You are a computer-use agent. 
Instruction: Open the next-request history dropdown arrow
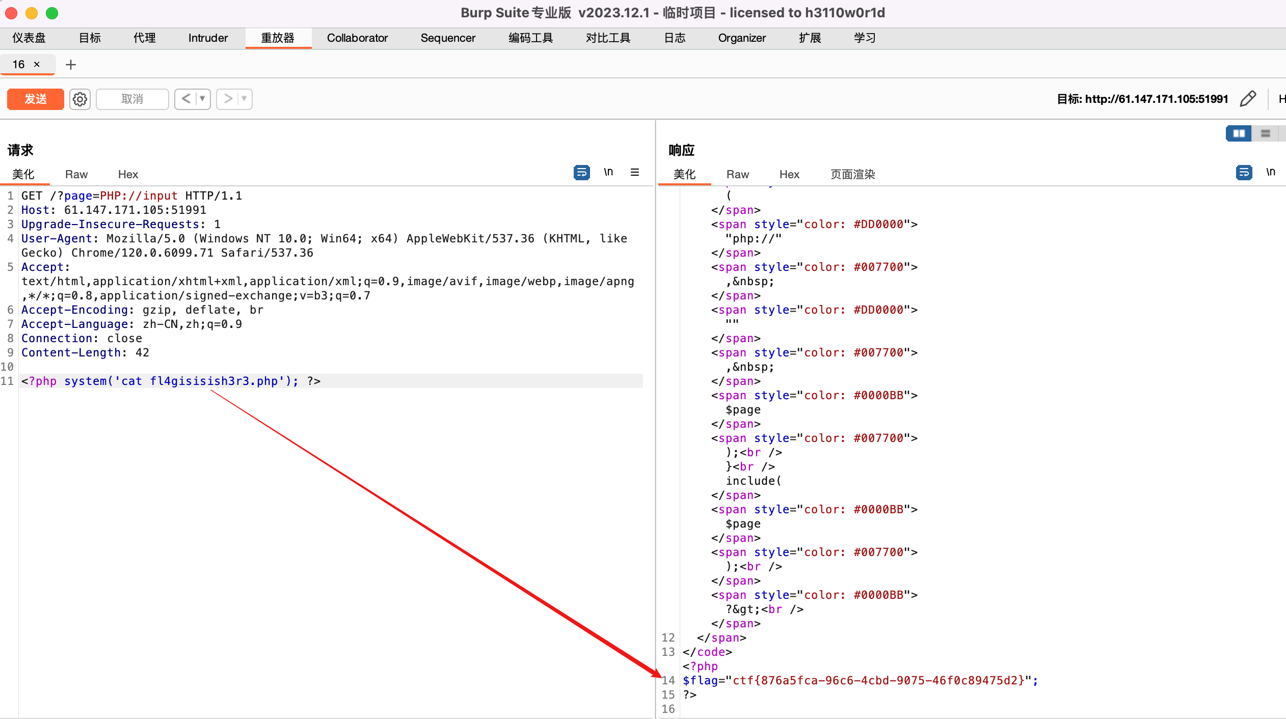pyautogui.click(x=244, y=99)
